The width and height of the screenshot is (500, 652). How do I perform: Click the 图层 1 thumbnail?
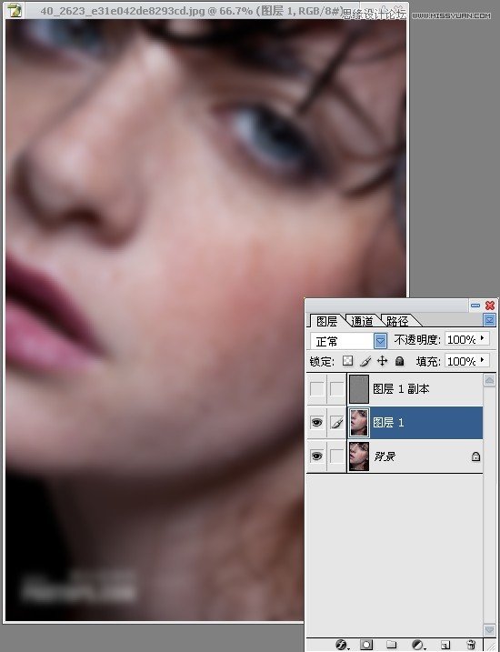[359, 423]
